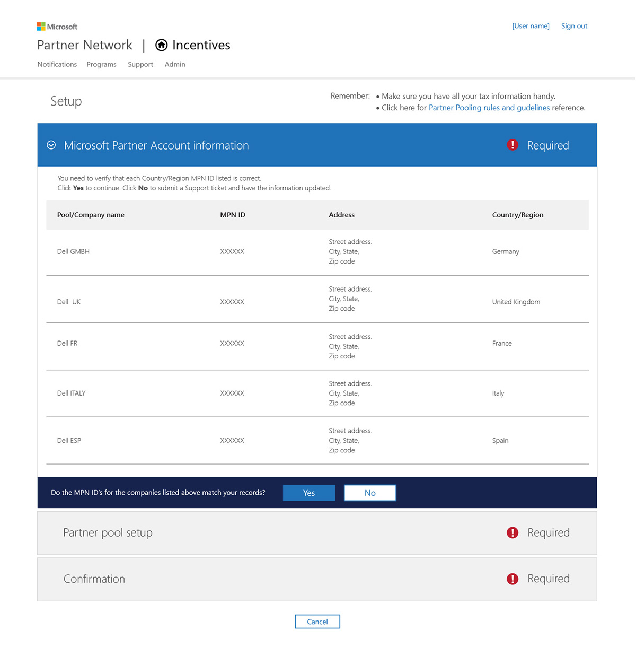
Task: Click the address cell for Dell UK
Action: (350, 299)
